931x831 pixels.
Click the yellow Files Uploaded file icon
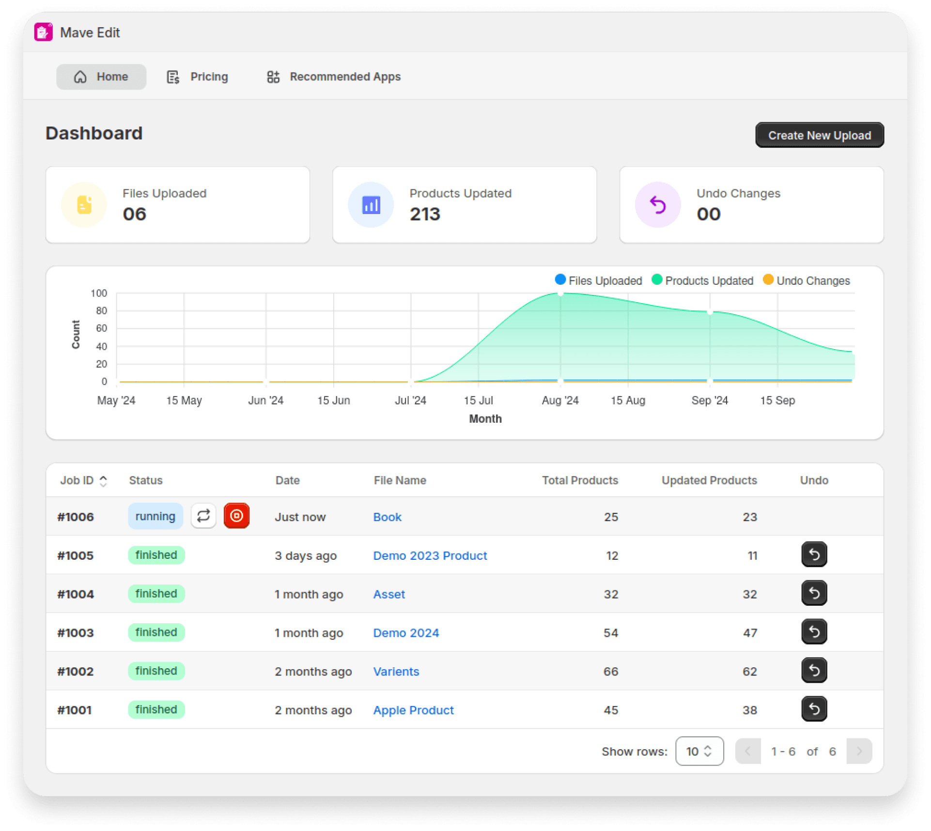(84, 205)
